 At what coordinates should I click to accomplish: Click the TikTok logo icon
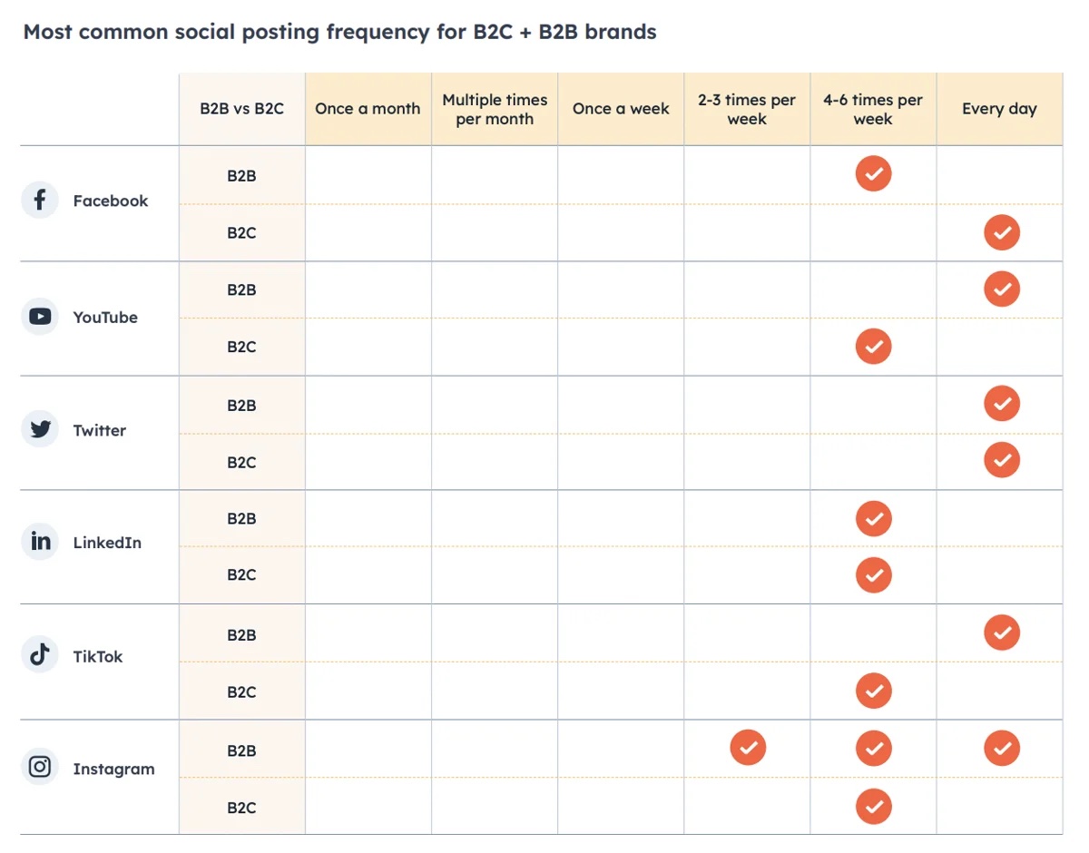pos(40,655)
